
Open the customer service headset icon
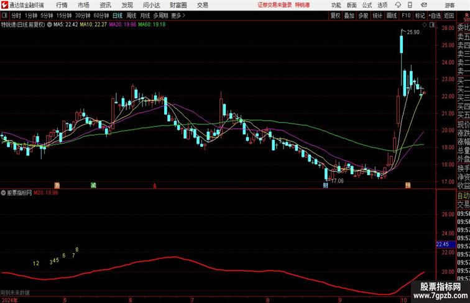[x=398, y=5]
